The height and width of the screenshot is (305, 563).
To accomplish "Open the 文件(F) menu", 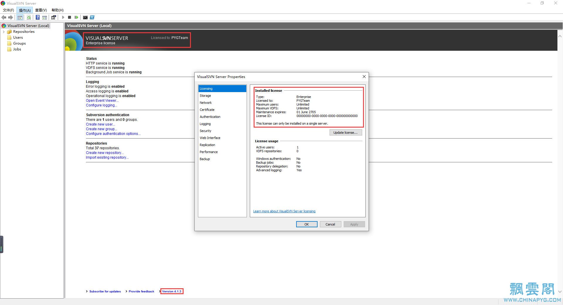I will pyautogui.click(x=9, y=10).
